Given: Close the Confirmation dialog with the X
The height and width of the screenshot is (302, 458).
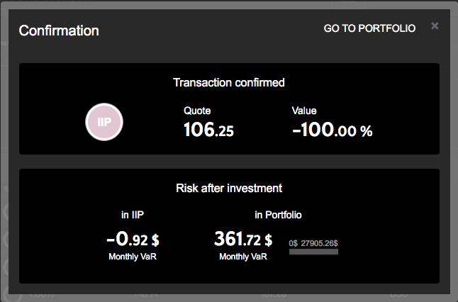Looking at the screenshot, I should (x=435, y=26).
